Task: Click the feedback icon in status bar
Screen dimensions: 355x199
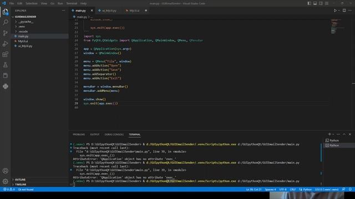Action: 344,189
